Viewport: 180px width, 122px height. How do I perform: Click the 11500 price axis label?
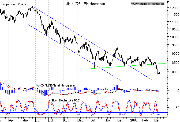[x=175, y=15]
